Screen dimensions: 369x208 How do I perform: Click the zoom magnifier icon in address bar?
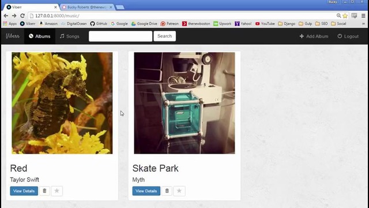(x=338, y=16)
